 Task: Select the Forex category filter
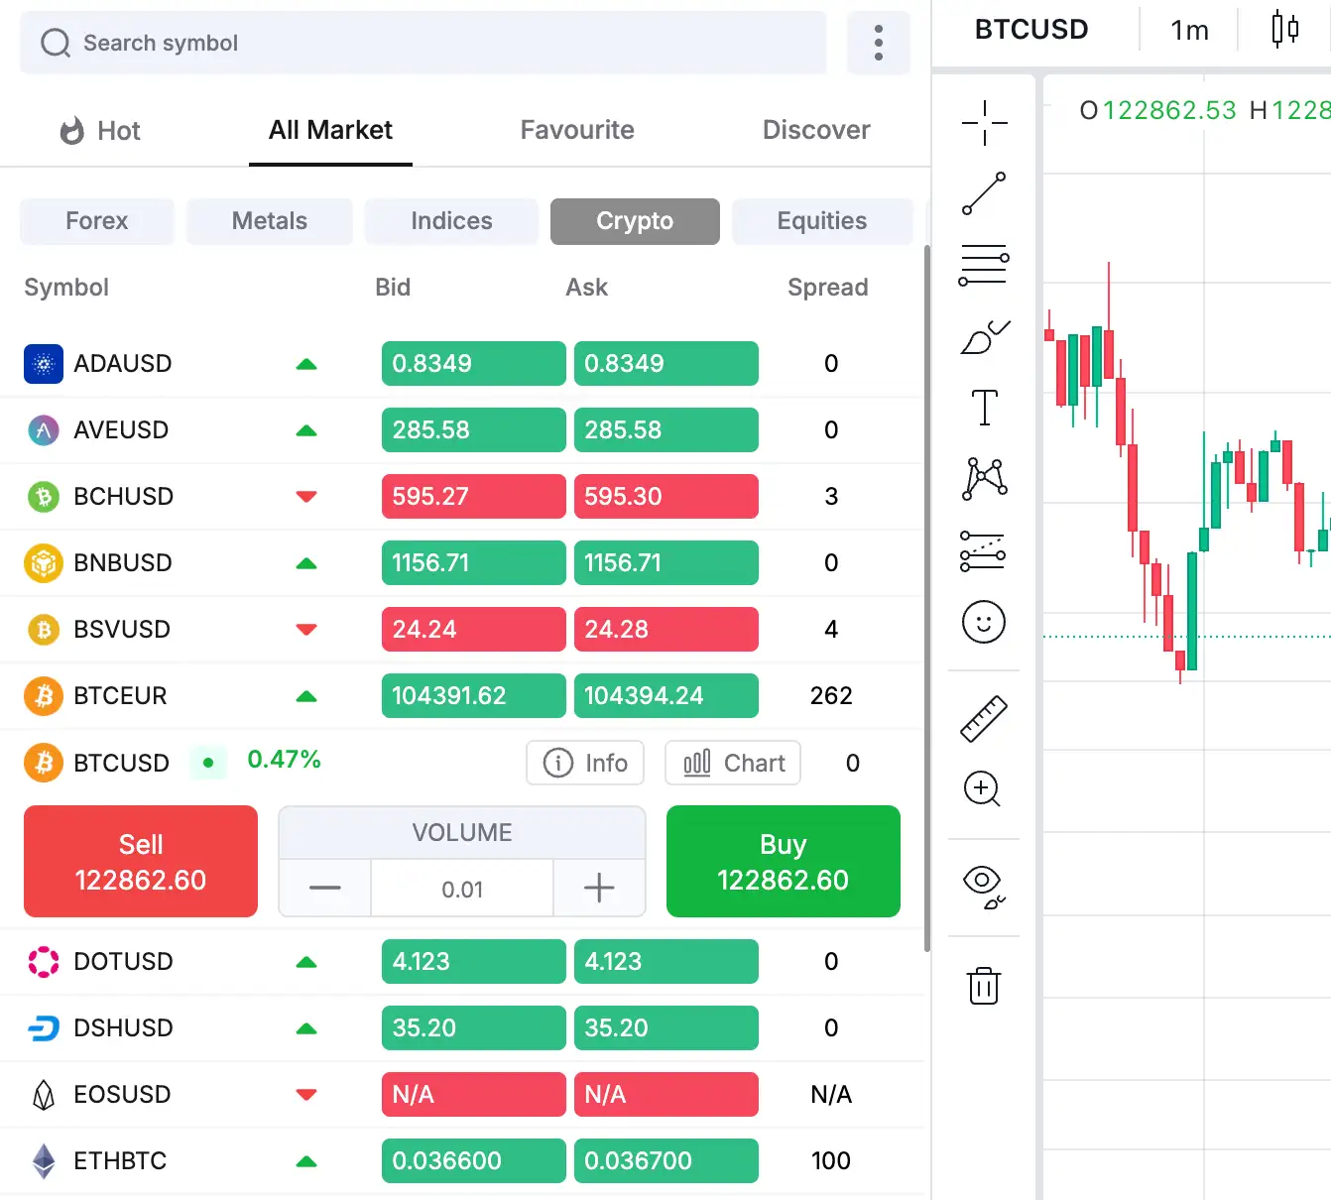tap(97, 221)
